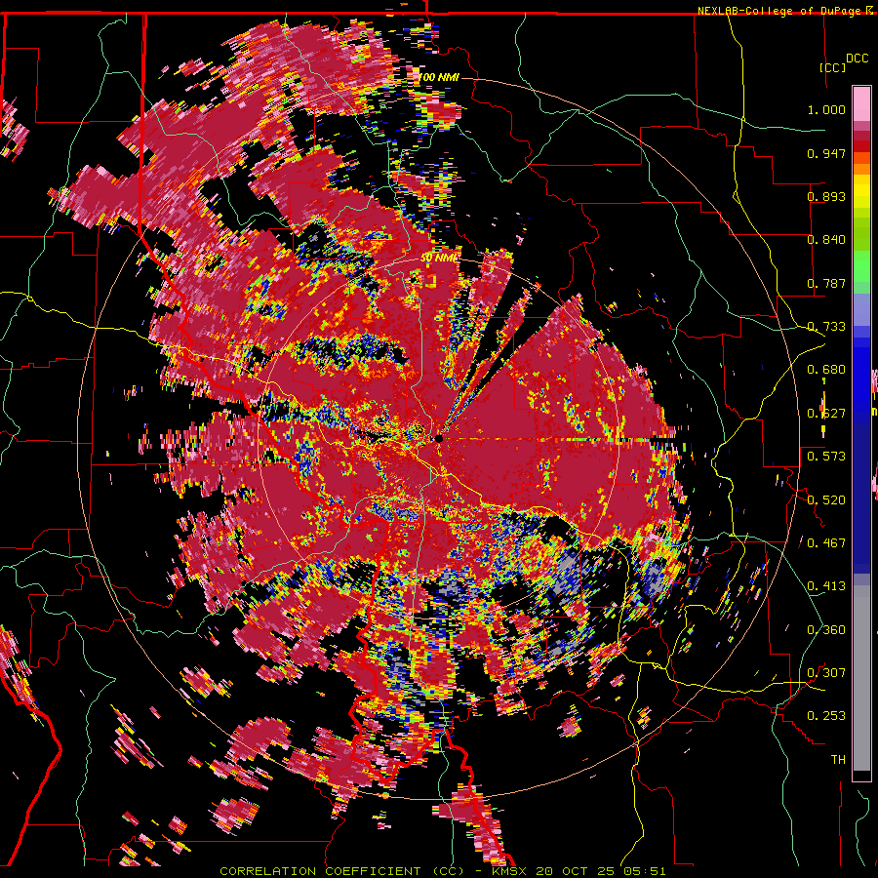Click the pink top segment of color bar
The width and height of the screenshot is (878, 878).
pyautogui.click(x=861, y=103)
